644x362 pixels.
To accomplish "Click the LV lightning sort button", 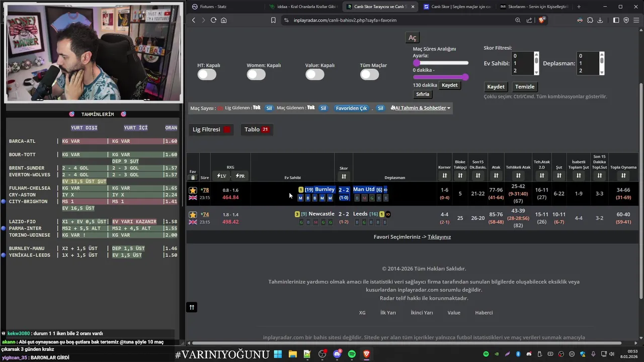I will (x=221, y=176).
